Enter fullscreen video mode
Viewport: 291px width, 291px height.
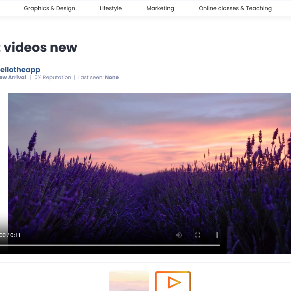[198, 235]
